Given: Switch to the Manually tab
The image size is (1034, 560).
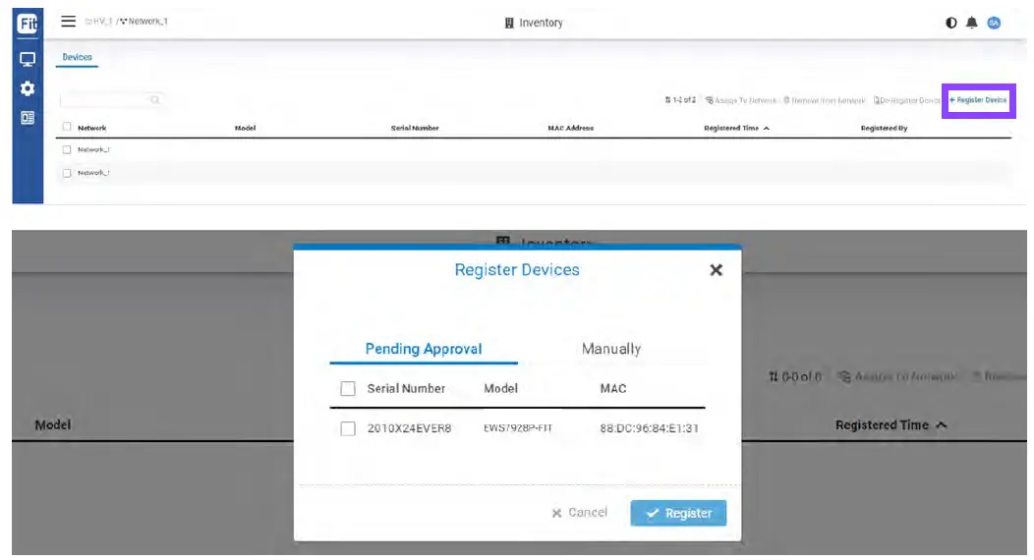Looking at the screenshot, I should tap(611, 349).
